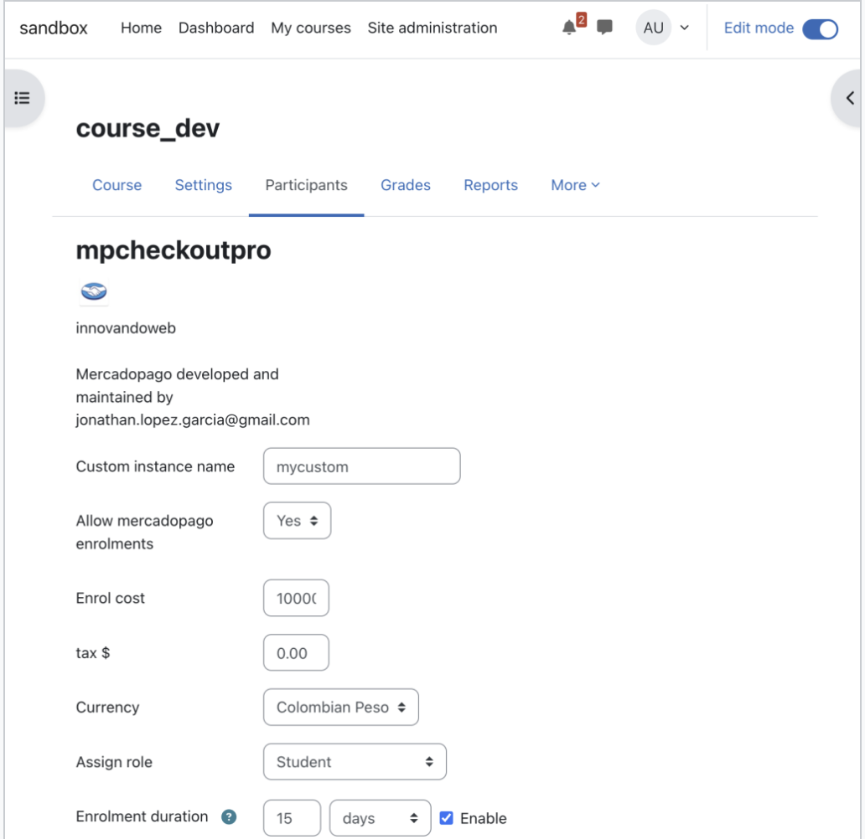
Task: Switch to the Reports tab
Action: (490, 185)
